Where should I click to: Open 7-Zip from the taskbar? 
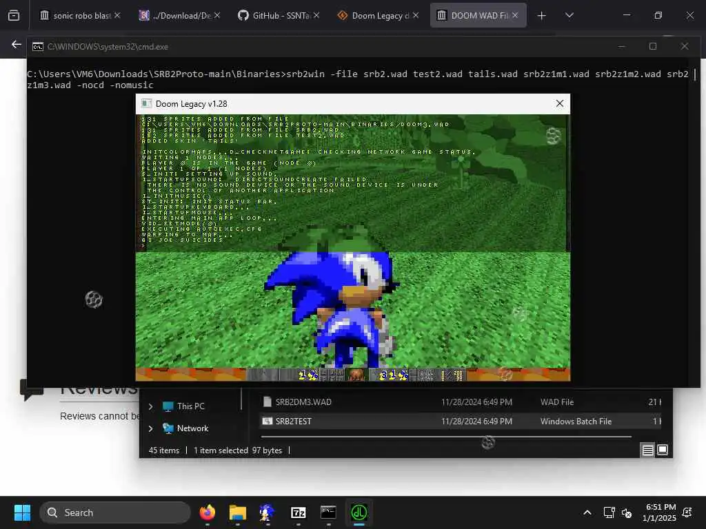tap(298, 512)
